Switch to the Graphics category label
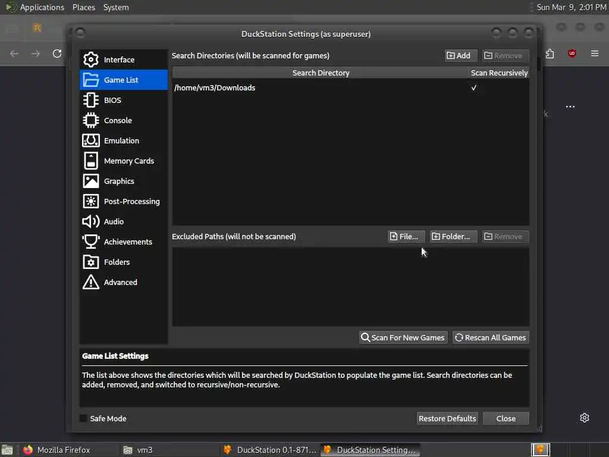Viewport: 609px width, 457px height. click(x=119, y=181)
